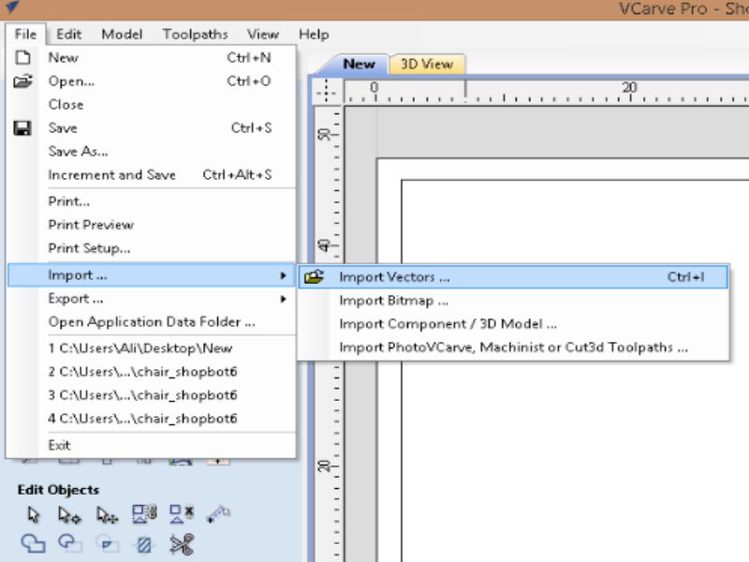Choose Exit from the File menu
This screenshot has width=749, height=562.
pyautogui.click(x=151, y=445)
